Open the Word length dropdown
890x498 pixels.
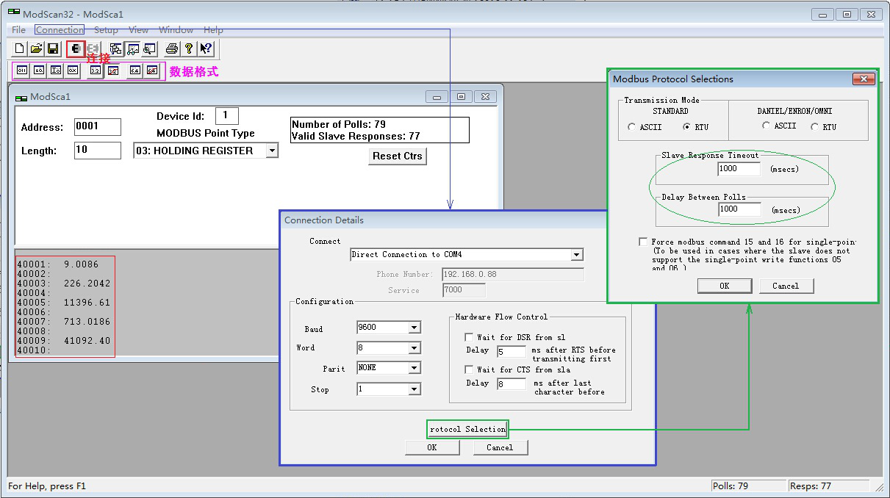click(x=415, y=348)
